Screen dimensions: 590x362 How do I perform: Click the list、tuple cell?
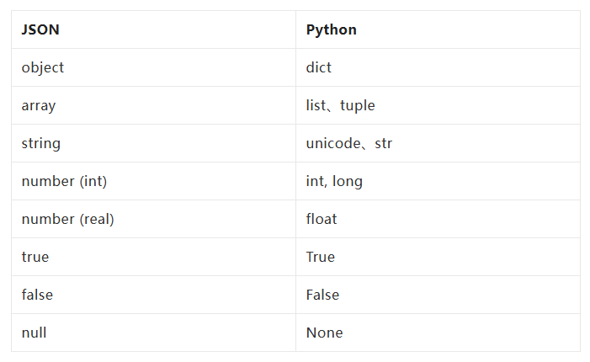[438, 106]
